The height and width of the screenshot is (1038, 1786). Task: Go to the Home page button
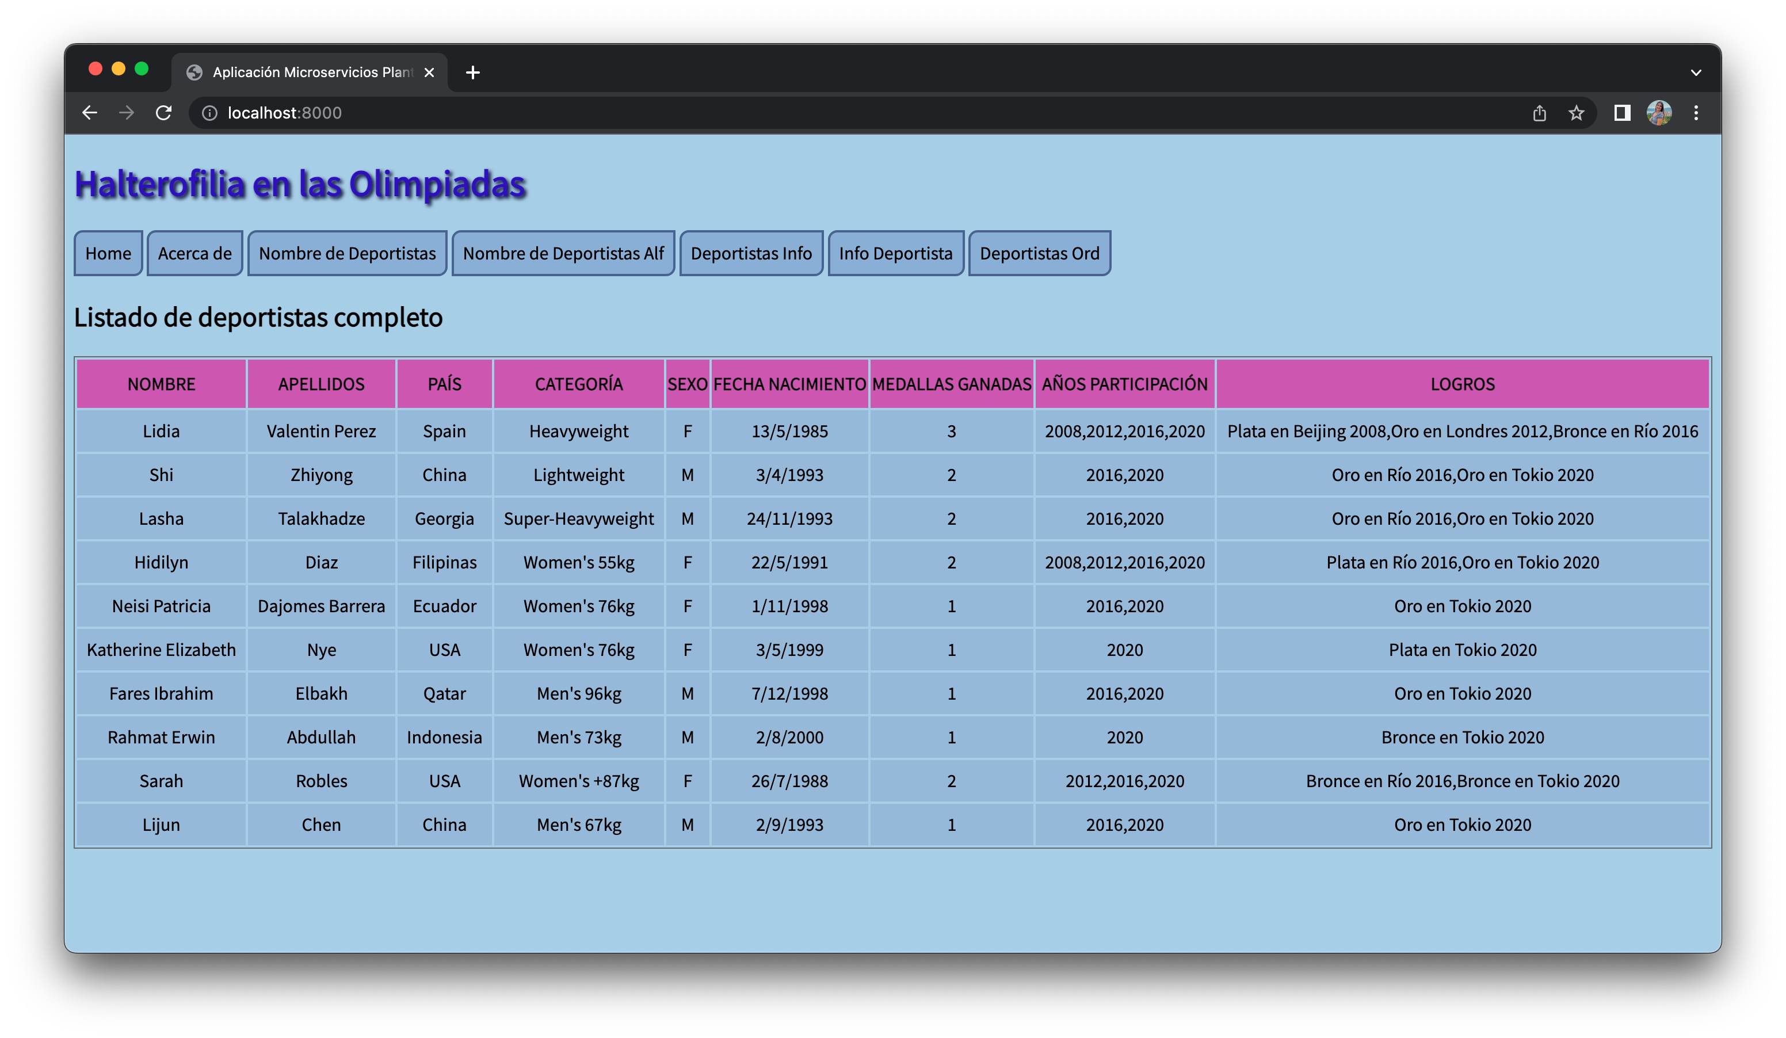[x=108, y=253]
